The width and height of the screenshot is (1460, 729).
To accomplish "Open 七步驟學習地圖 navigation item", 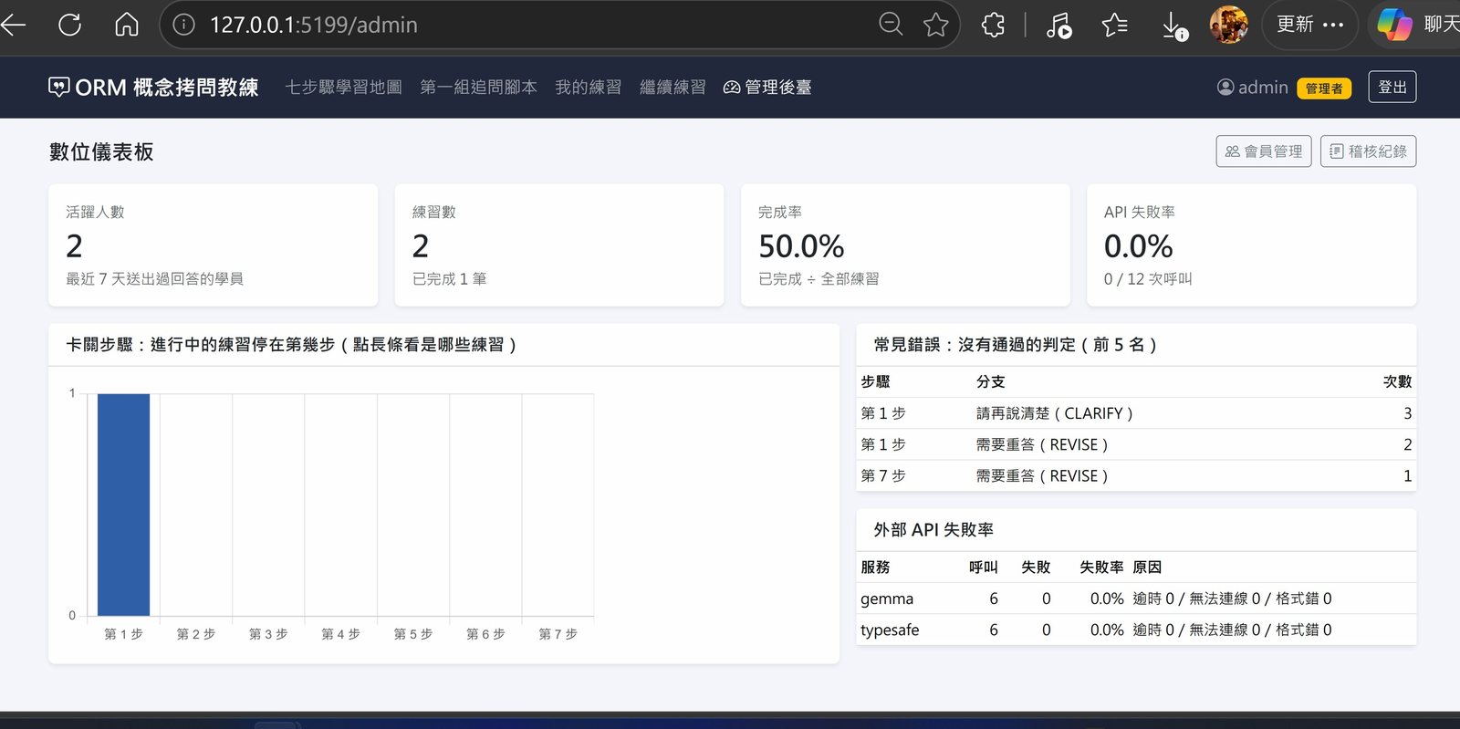I will click(x=343, y=88).
